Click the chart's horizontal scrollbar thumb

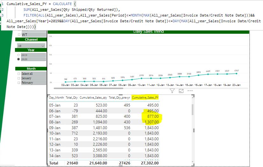tap(89, 88)
